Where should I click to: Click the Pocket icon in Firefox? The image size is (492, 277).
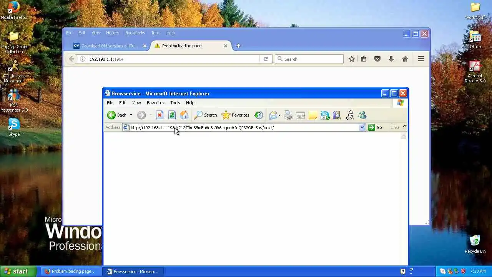(377, 59)
